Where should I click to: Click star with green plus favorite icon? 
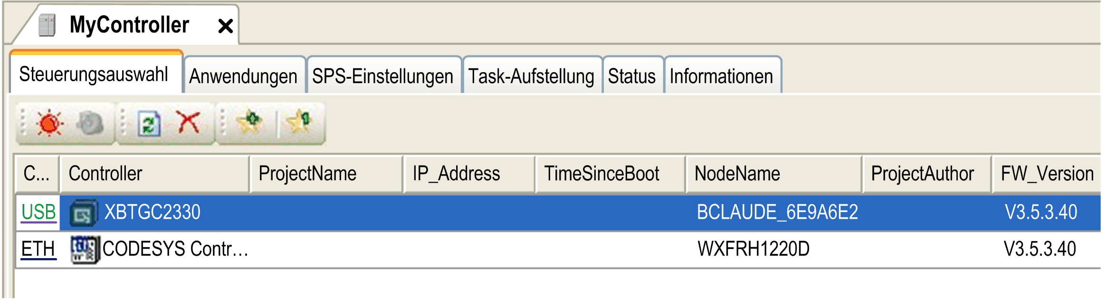pos(250,122)
